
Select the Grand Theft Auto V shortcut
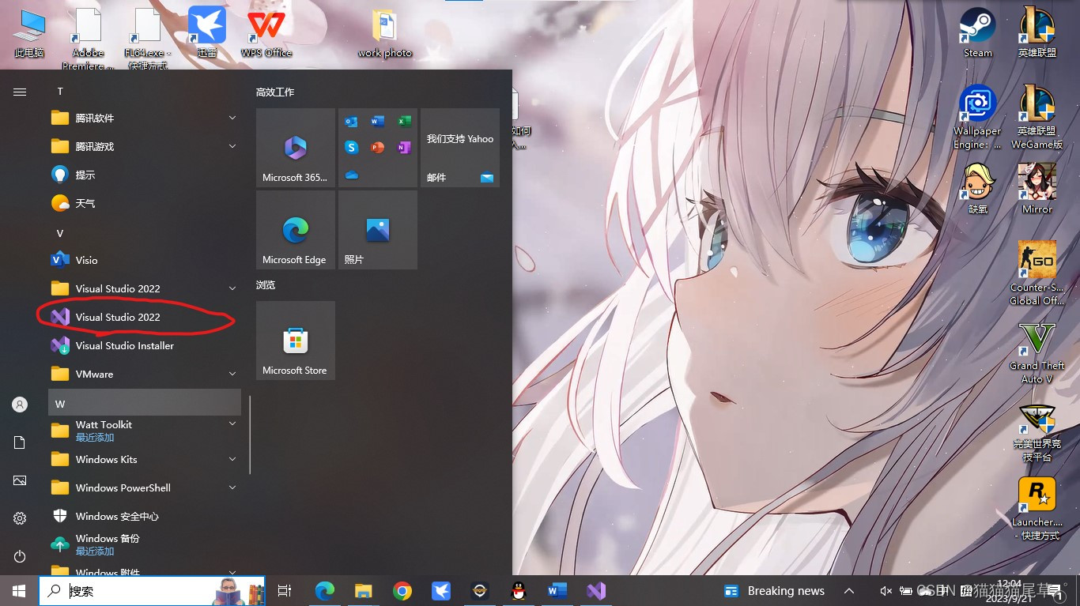tap(1037, 352)
